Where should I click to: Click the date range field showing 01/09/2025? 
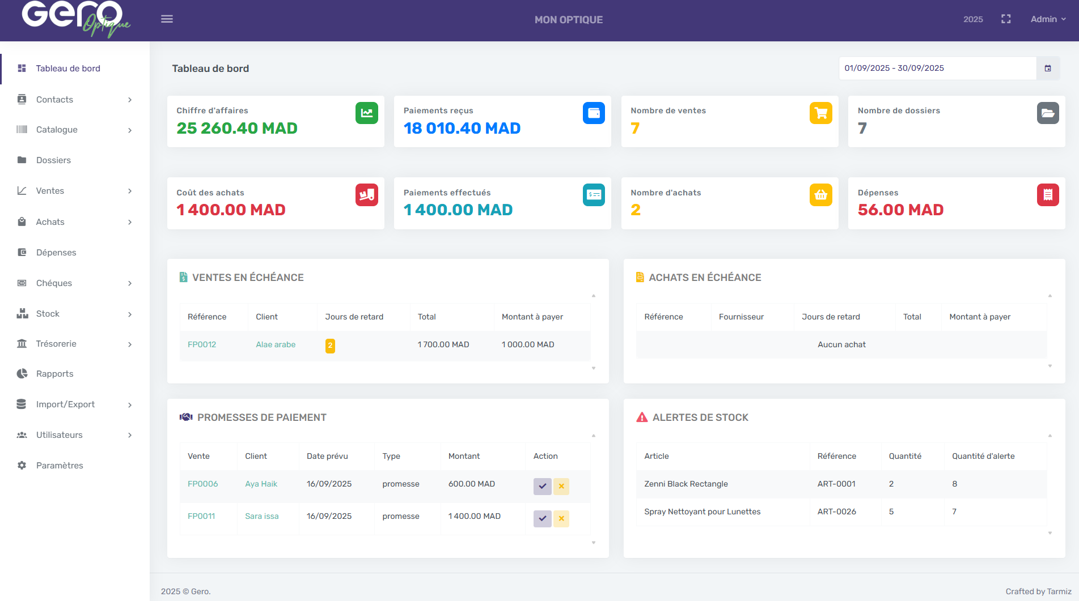[936, 68]
